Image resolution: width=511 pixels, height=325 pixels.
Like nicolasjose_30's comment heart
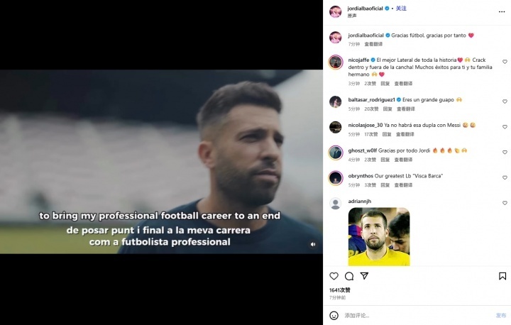(505, 127)
